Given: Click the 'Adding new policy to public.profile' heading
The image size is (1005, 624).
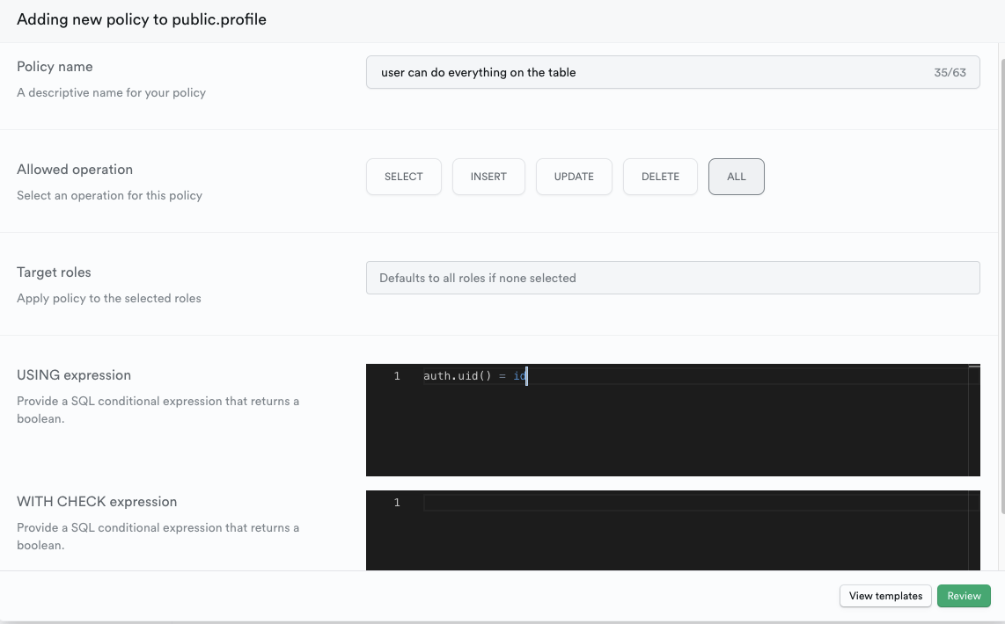Looking at the screenshot, I should [x=142, y=19].
